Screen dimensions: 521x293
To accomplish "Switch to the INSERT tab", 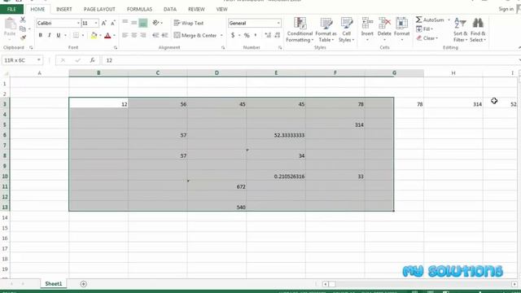I will 64,9.
